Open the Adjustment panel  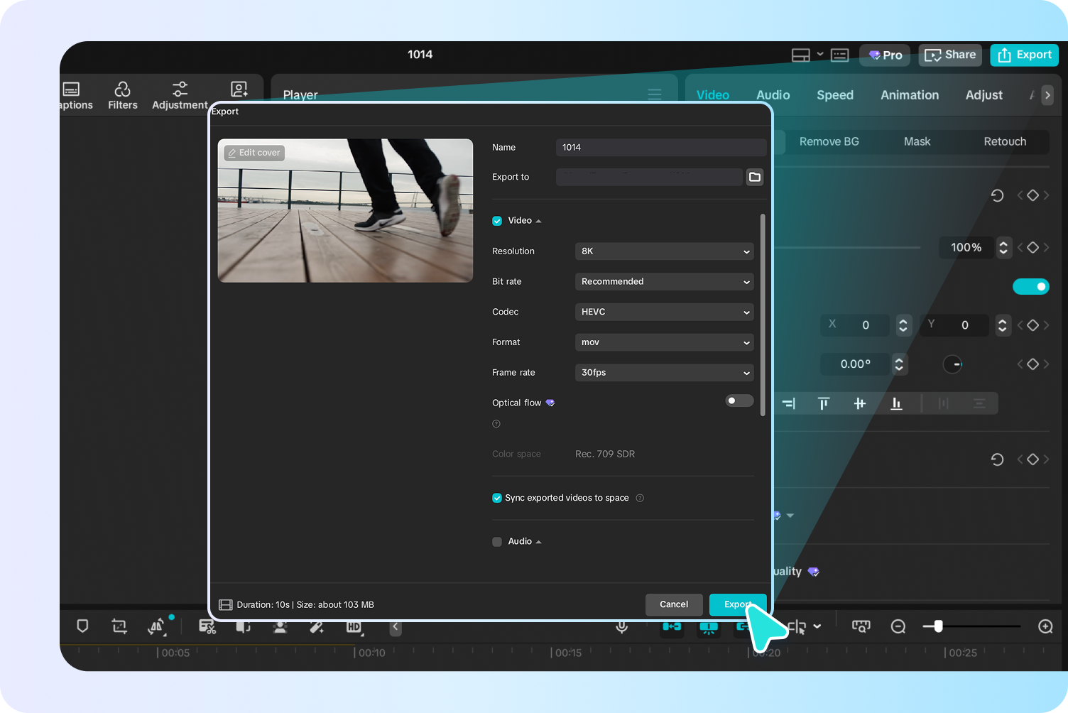pyautogui.click(x=180, y=95)
